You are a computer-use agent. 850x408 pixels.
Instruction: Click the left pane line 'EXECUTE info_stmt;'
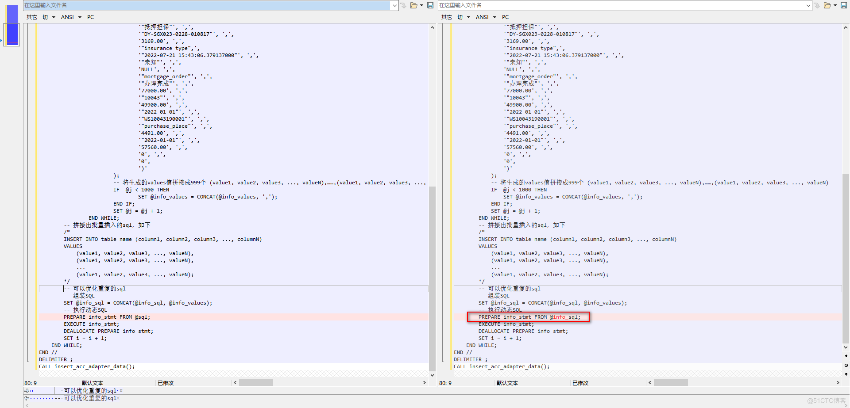pos(92,324)
